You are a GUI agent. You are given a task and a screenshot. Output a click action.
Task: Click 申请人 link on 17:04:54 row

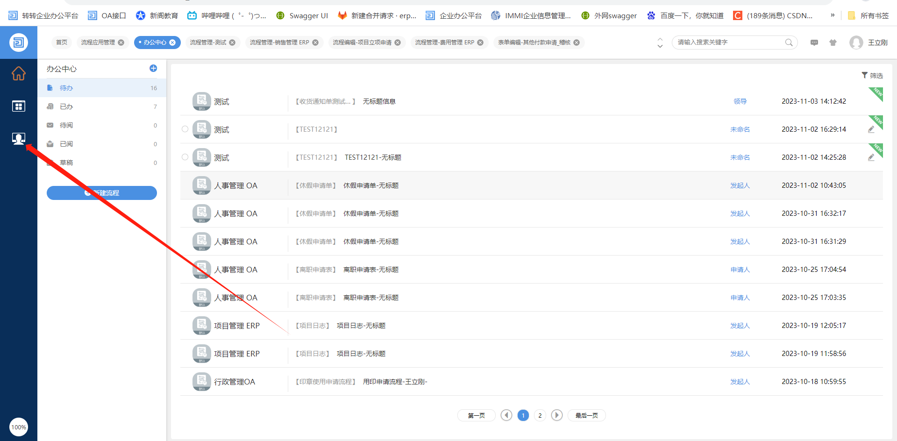[740, 270]
